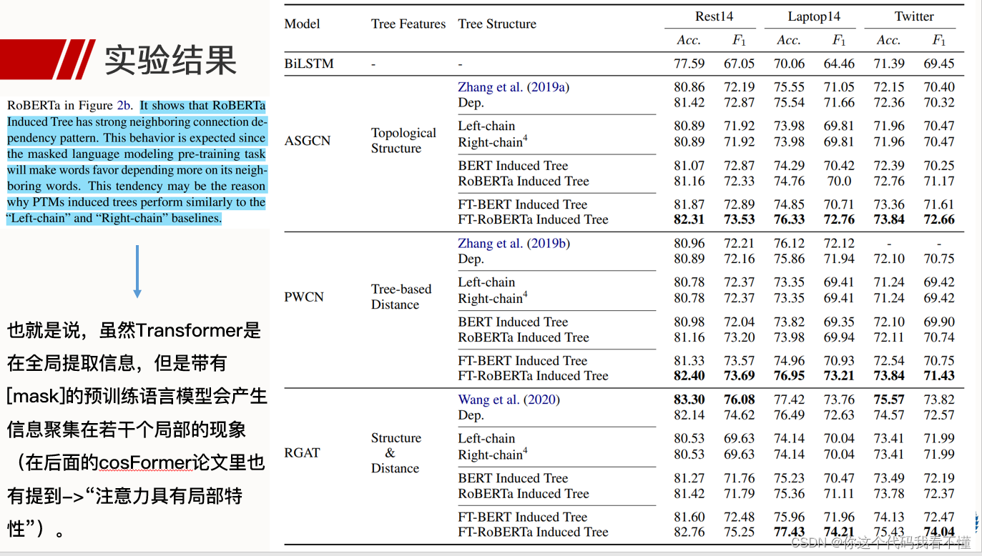Select the Tree-based Distance feature label

pos(401,297)
